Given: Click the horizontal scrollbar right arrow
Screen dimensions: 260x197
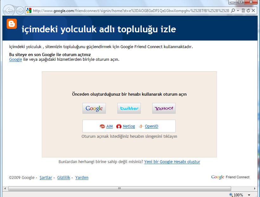Looking at the screenshot, I should [x=255, y=188].
